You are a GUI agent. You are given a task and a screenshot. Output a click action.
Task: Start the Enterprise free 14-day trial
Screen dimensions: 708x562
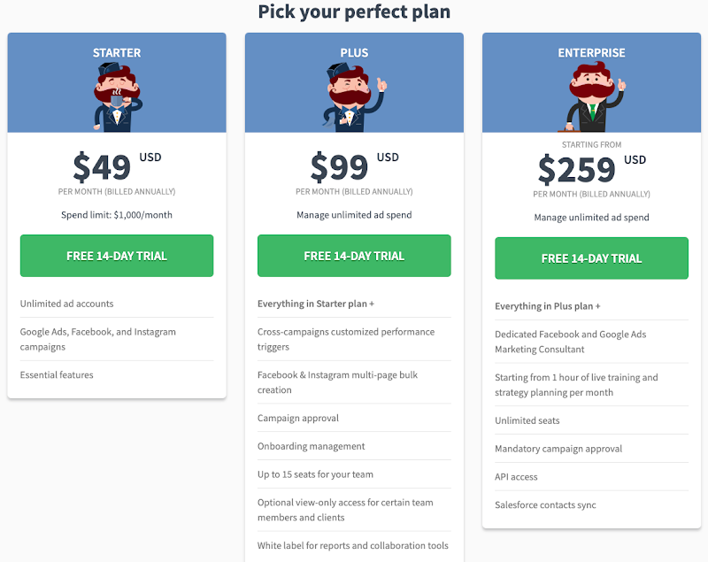(x=591, y=258)
